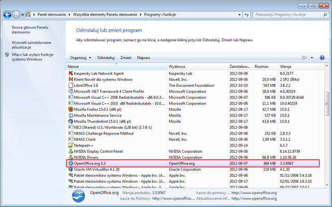Click the LibreOffice 3.6 icon
The width and height of the screenshot is (332, 207).
point(71,85)
